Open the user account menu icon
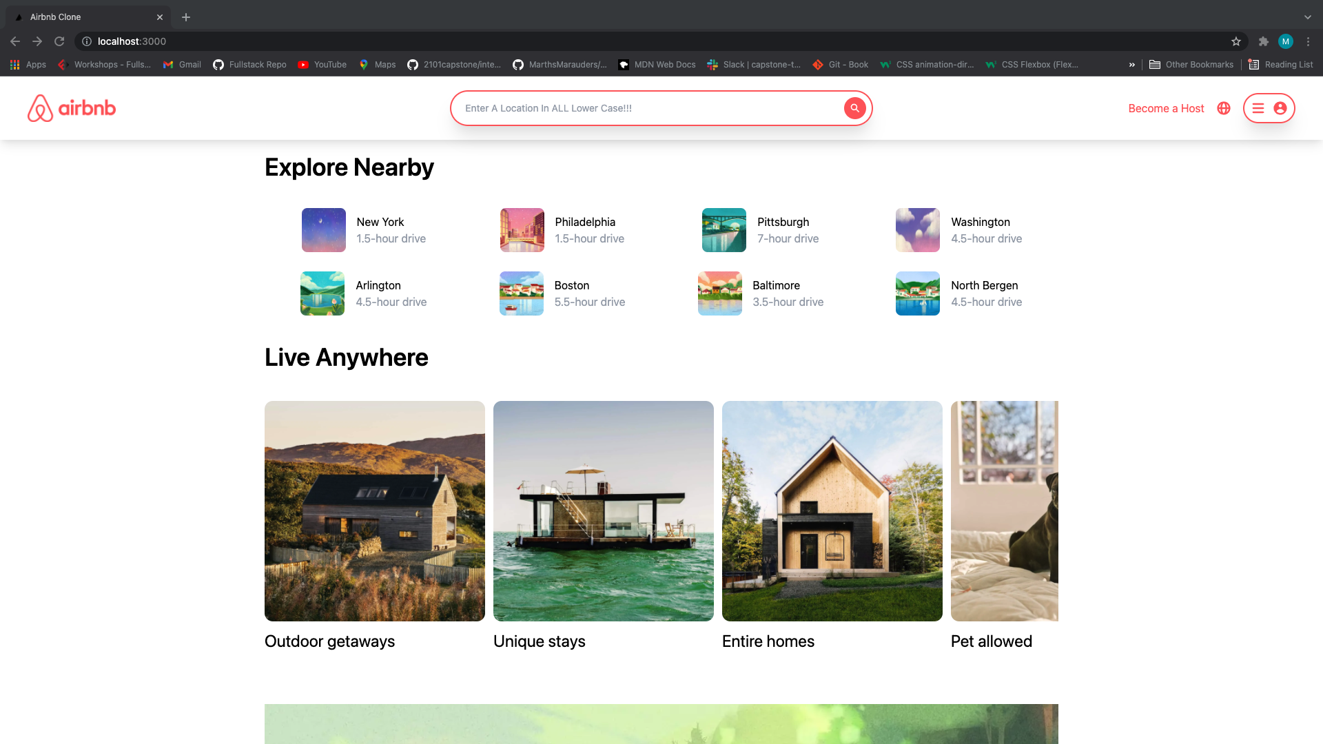 (1280, 108)
